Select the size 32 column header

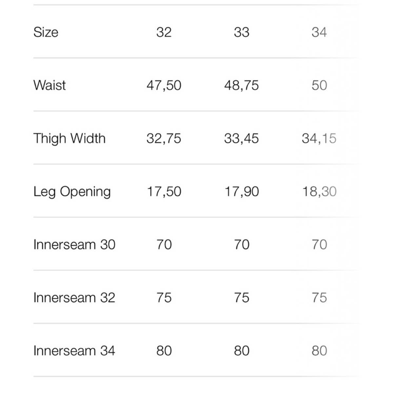click(164, 32)
